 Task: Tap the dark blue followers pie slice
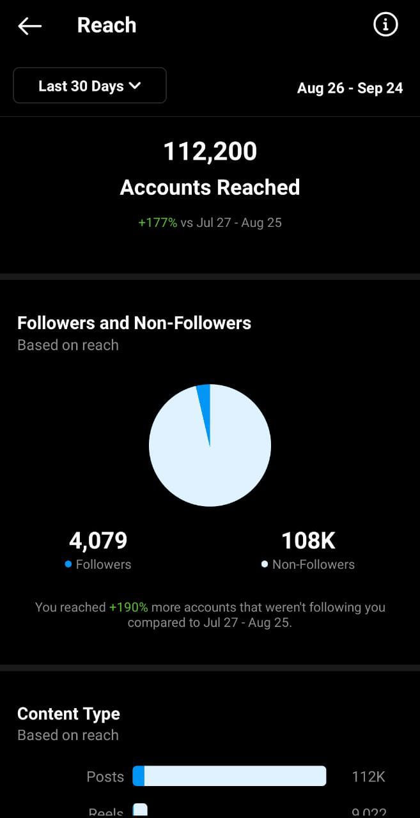click(205, 399)
